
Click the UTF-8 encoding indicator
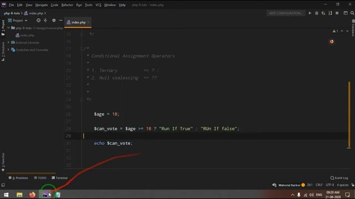[x=329, y=185]
